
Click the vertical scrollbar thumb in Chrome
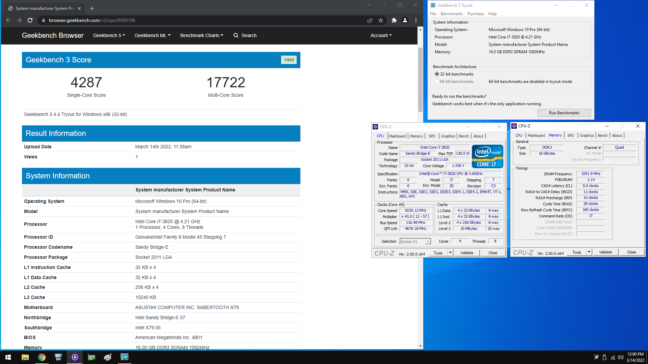(x=420, y=80)
